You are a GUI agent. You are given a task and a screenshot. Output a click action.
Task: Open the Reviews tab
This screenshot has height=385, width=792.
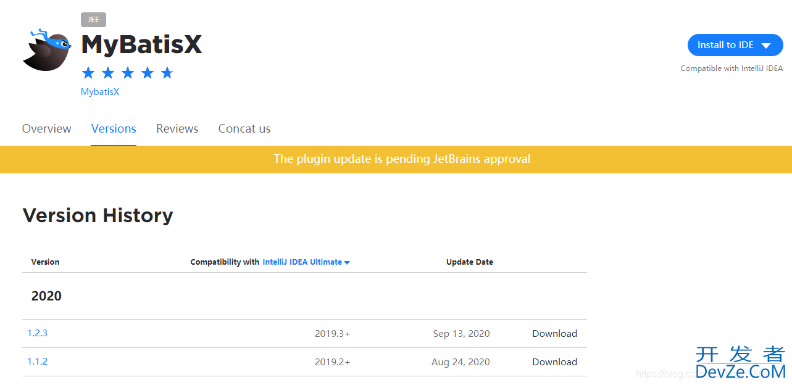click(177, 129)
